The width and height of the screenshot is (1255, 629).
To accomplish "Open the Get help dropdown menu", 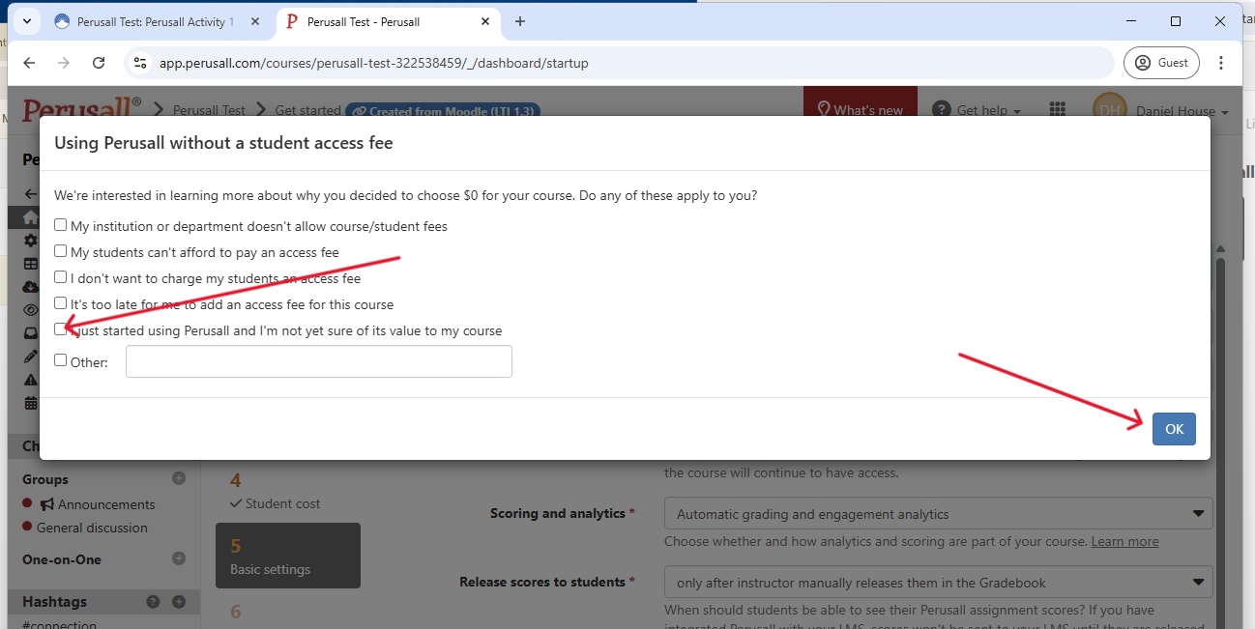I will 978,110.
